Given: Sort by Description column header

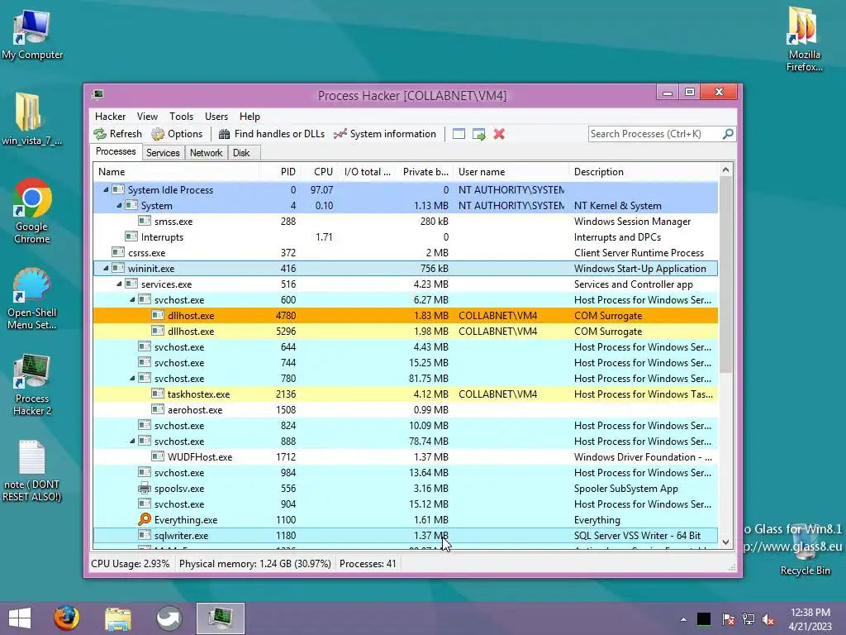Looking at the screenshot, I should click(643, 172).
